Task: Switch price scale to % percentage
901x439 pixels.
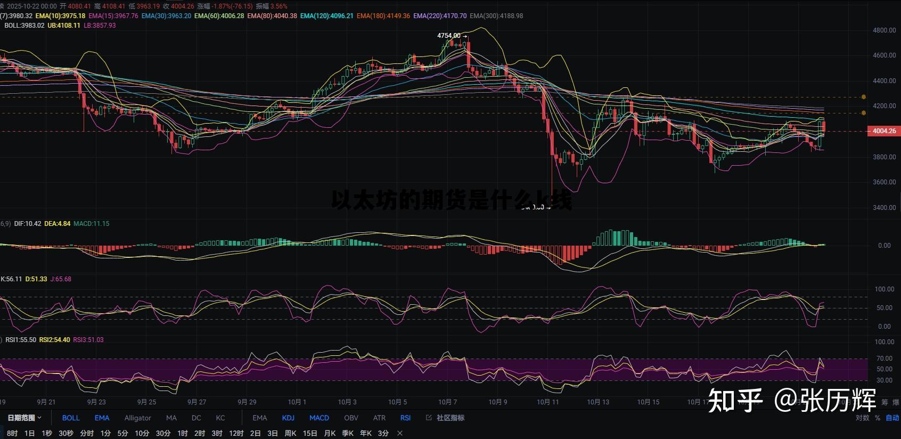Action: [x=878, y=418]
